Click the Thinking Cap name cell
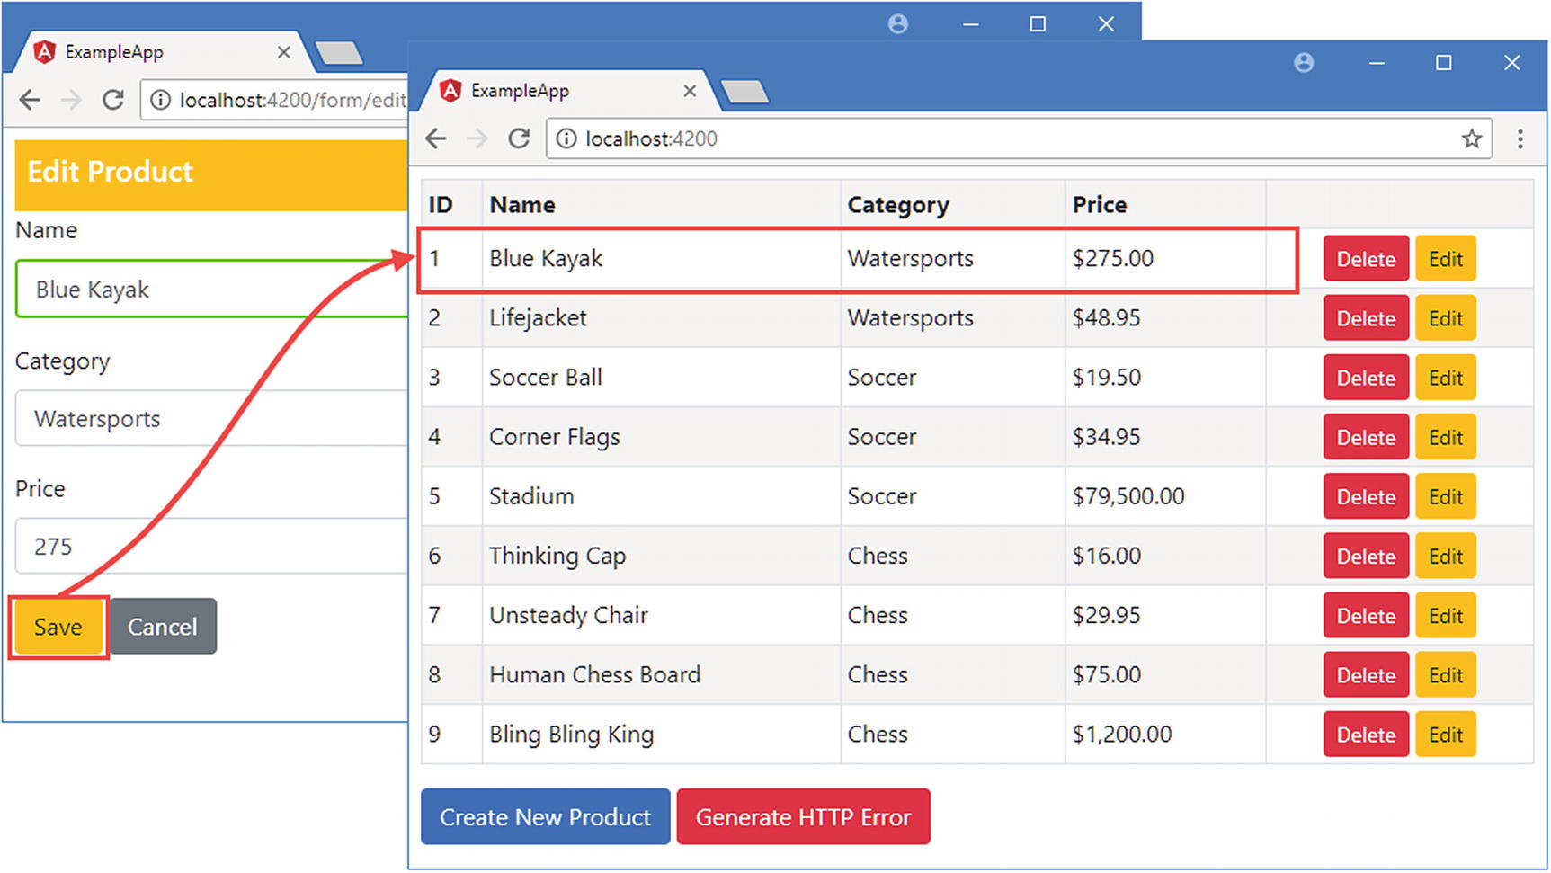This screenshot has height=873, width=1551. (661, 556)
